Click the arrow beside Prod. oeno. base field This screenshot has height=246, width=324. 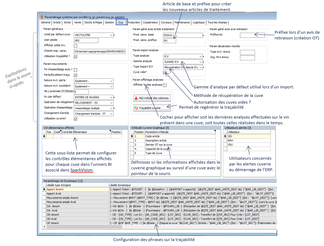point(203,35)
